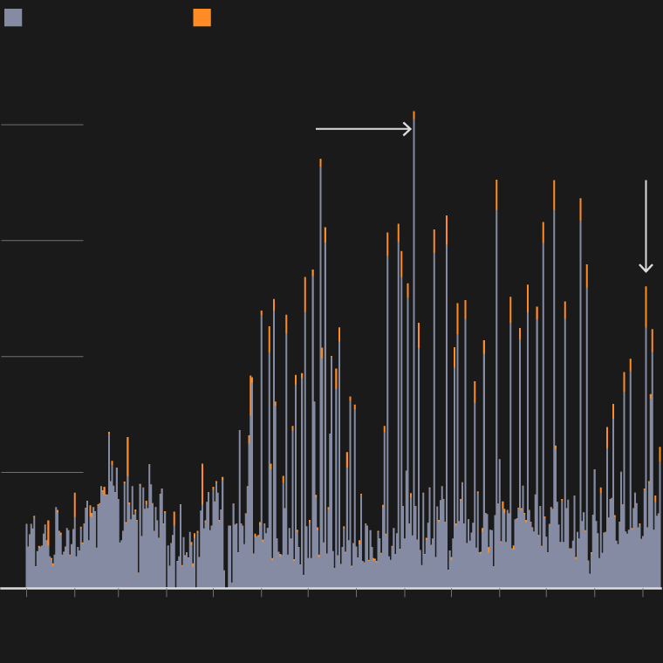
Task: Click the orange tip of the tallest bar
Action: click(x=414, y=117)
